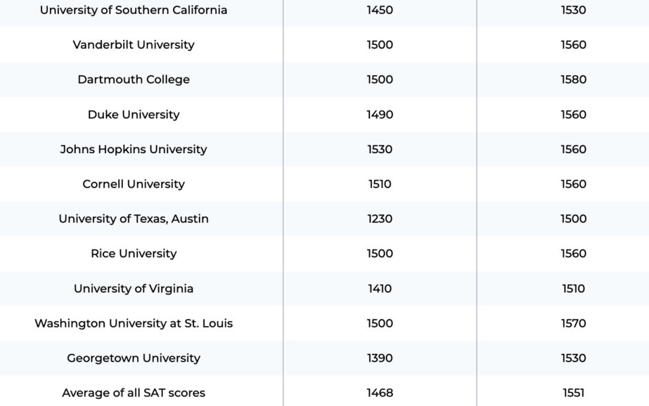This screenshot has height=406, width=649.
Task: Click the 1570 score for Washington University
Action: pos(573,324)
